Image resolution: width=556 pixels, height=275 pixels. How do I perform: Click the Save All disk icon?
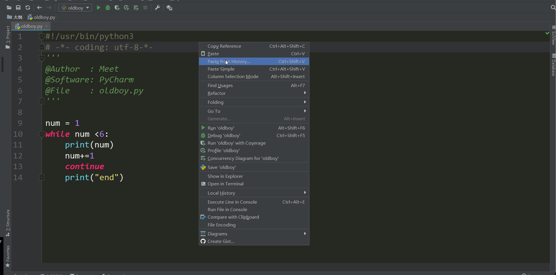18,8
